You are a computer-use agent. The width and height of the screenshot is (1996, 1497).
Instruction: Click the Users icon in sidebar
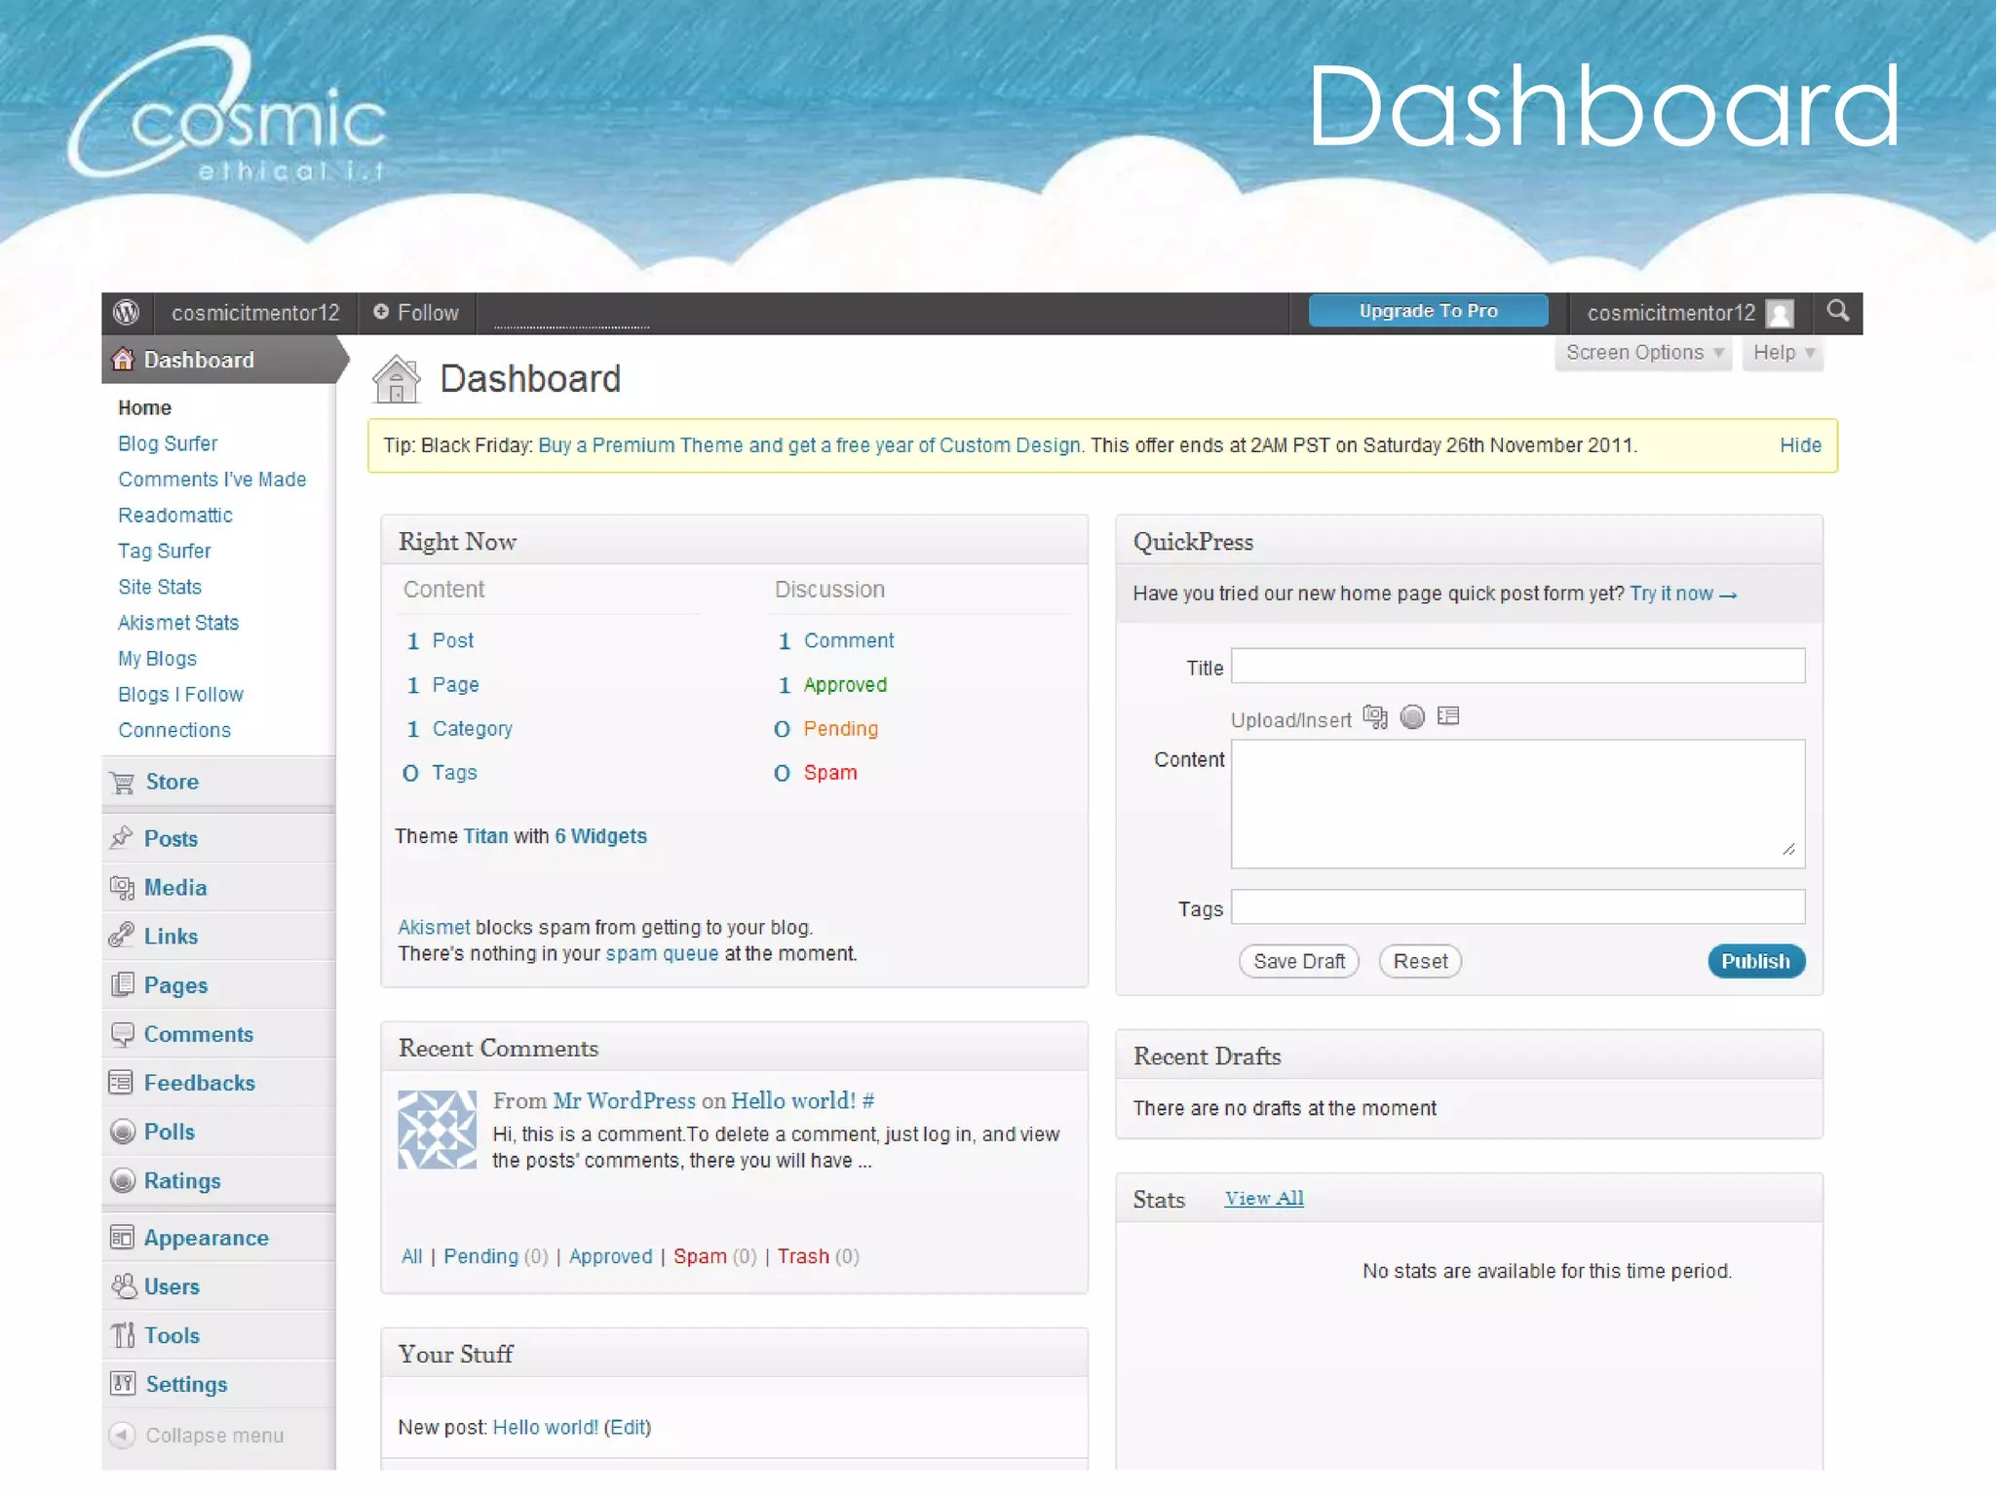click(123, 1286)
